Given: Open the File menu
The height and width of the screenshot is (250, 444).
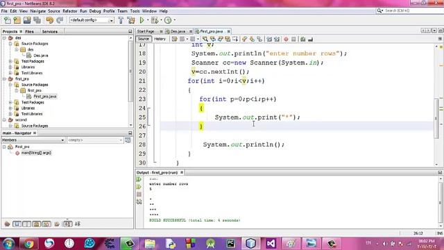Looking at the screenshot, I should coord(4,11).
